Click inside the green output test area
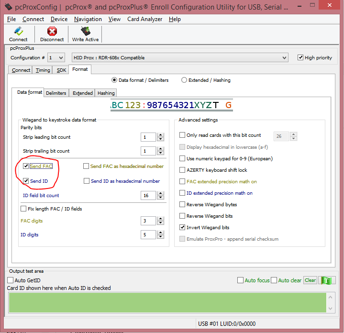 (167, 303)
